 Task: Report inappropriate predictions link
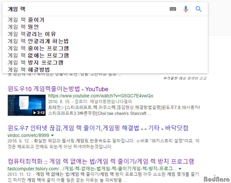click(x=185, y=78)
